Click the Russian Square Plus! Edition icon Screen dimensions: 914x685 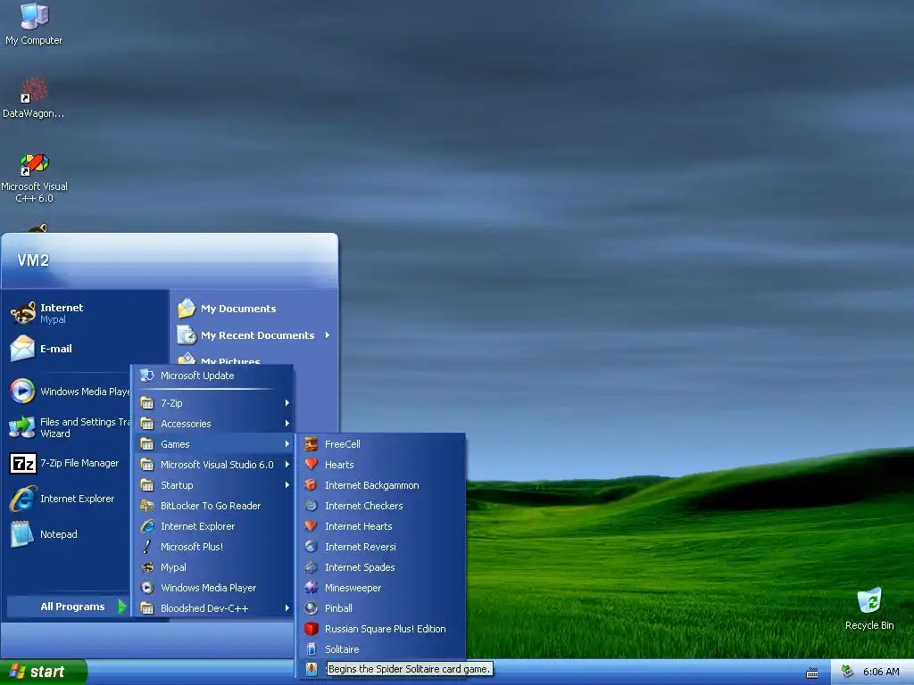[x=312, y=629]
